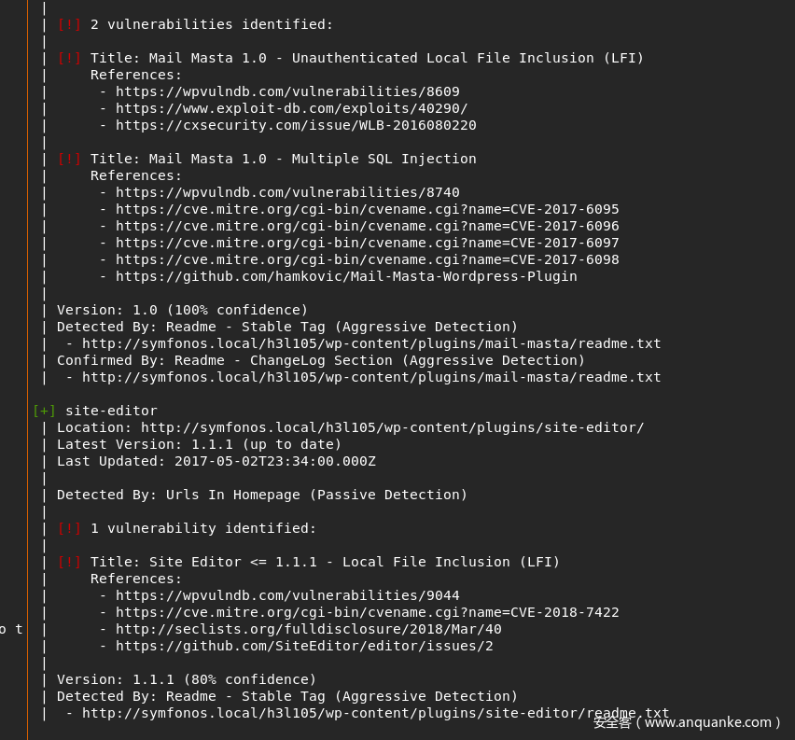Open the wpvulndb vulnerabilities/9044 link
The image size is (795, 740).
(x=287, y=595)
